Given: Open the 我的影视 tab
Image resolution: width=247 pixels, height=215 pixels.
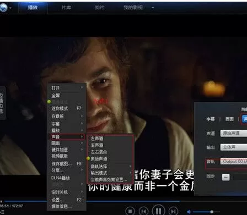Looking at the screenshot, I should tap(133, 8).
